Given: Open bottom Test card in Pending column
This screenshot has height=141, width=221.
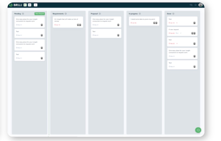Looking at the screenshot, I should click(29, 56).
